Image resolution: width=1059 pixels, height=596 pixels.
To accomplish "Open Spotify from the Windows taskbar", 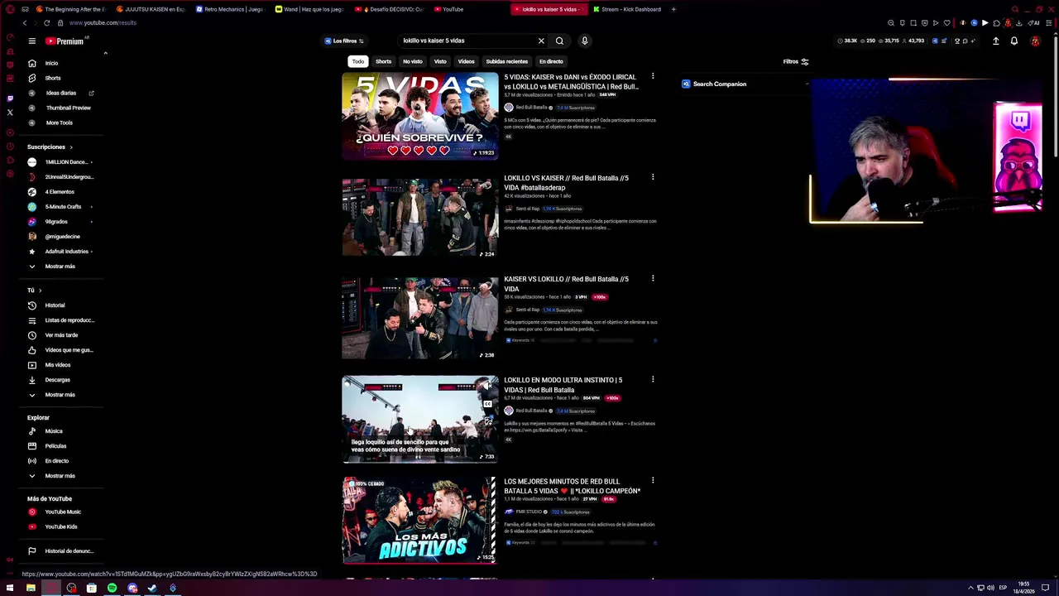I will [x=112, y=588].
